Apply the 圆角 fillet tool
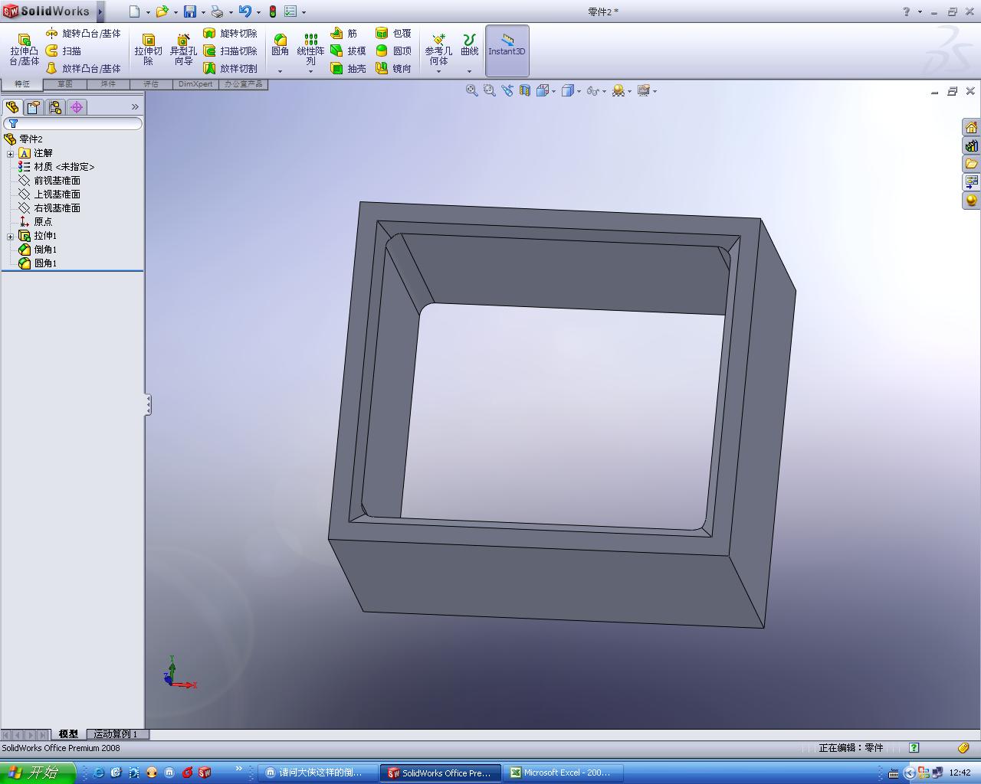The width and height of the screenshot is (981, 784). click(280, 45)
